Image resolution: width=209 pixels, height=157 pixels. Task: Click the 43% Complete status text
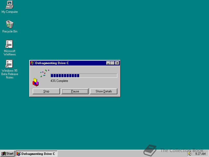click(59, 81)
